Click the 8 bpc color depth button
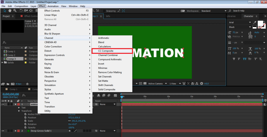The height and width of the screenshot is (137, 267). pos(18,84)
